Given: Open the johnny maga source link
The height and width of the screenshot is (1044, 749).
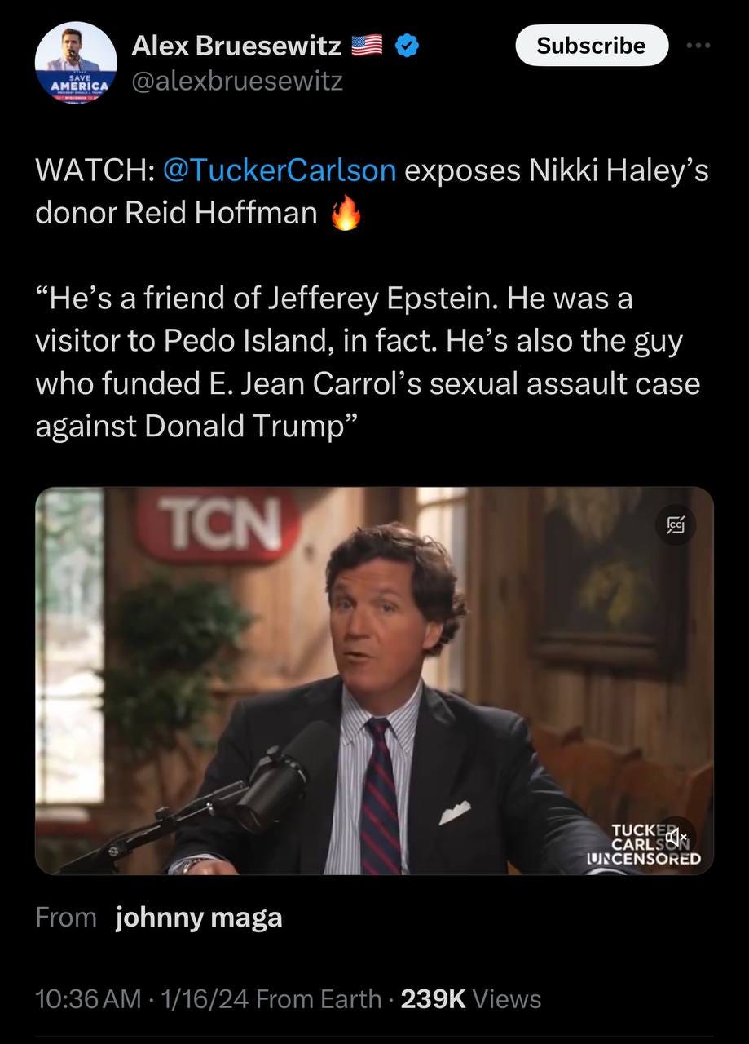Looking at the screenshot, I should (199, 918).
